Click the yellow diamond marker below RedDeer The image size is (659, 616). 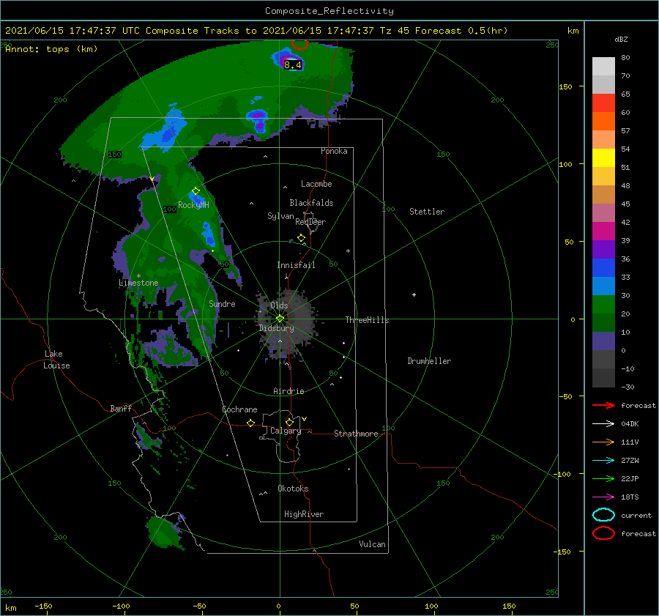(x=301, y=238)
